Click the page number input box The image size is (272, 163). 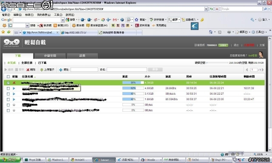pyautogui.click(x=254, y=70)
